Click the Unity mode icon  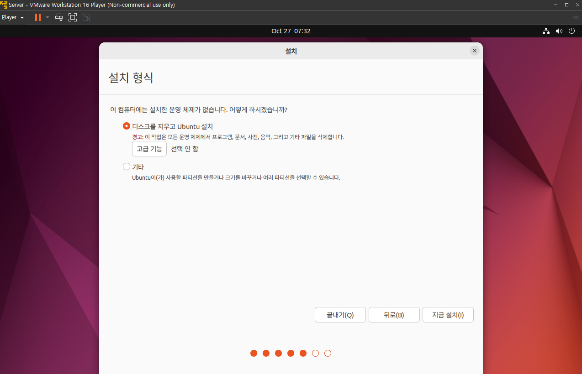click(86, 17)
